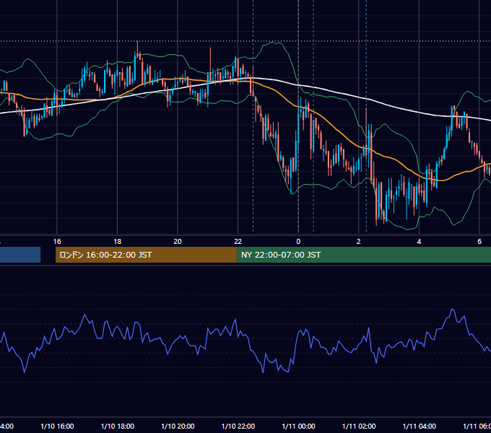Screen dimensions: 491x433
Task: Click the "18" hour label on price chart axis
Action: coord(118,242)
